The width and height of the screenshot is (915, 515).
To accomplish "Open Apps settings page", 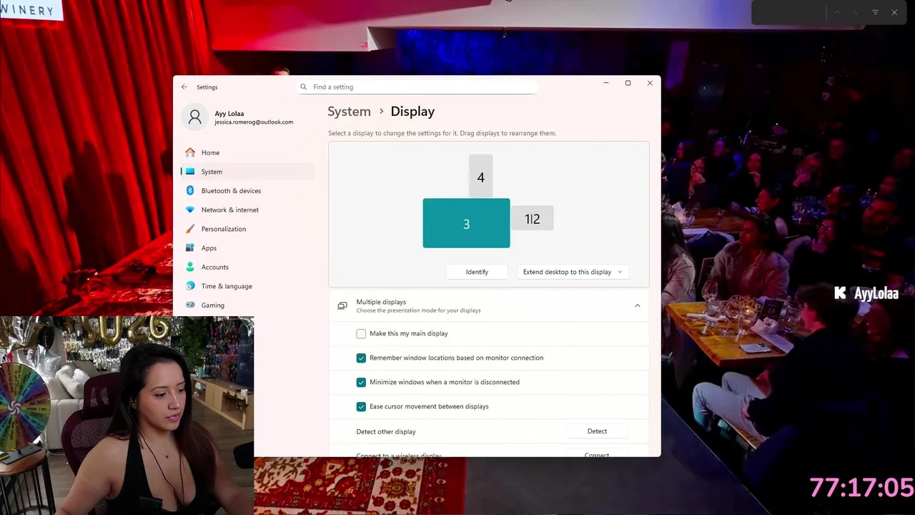I will (x=247, y=248).
